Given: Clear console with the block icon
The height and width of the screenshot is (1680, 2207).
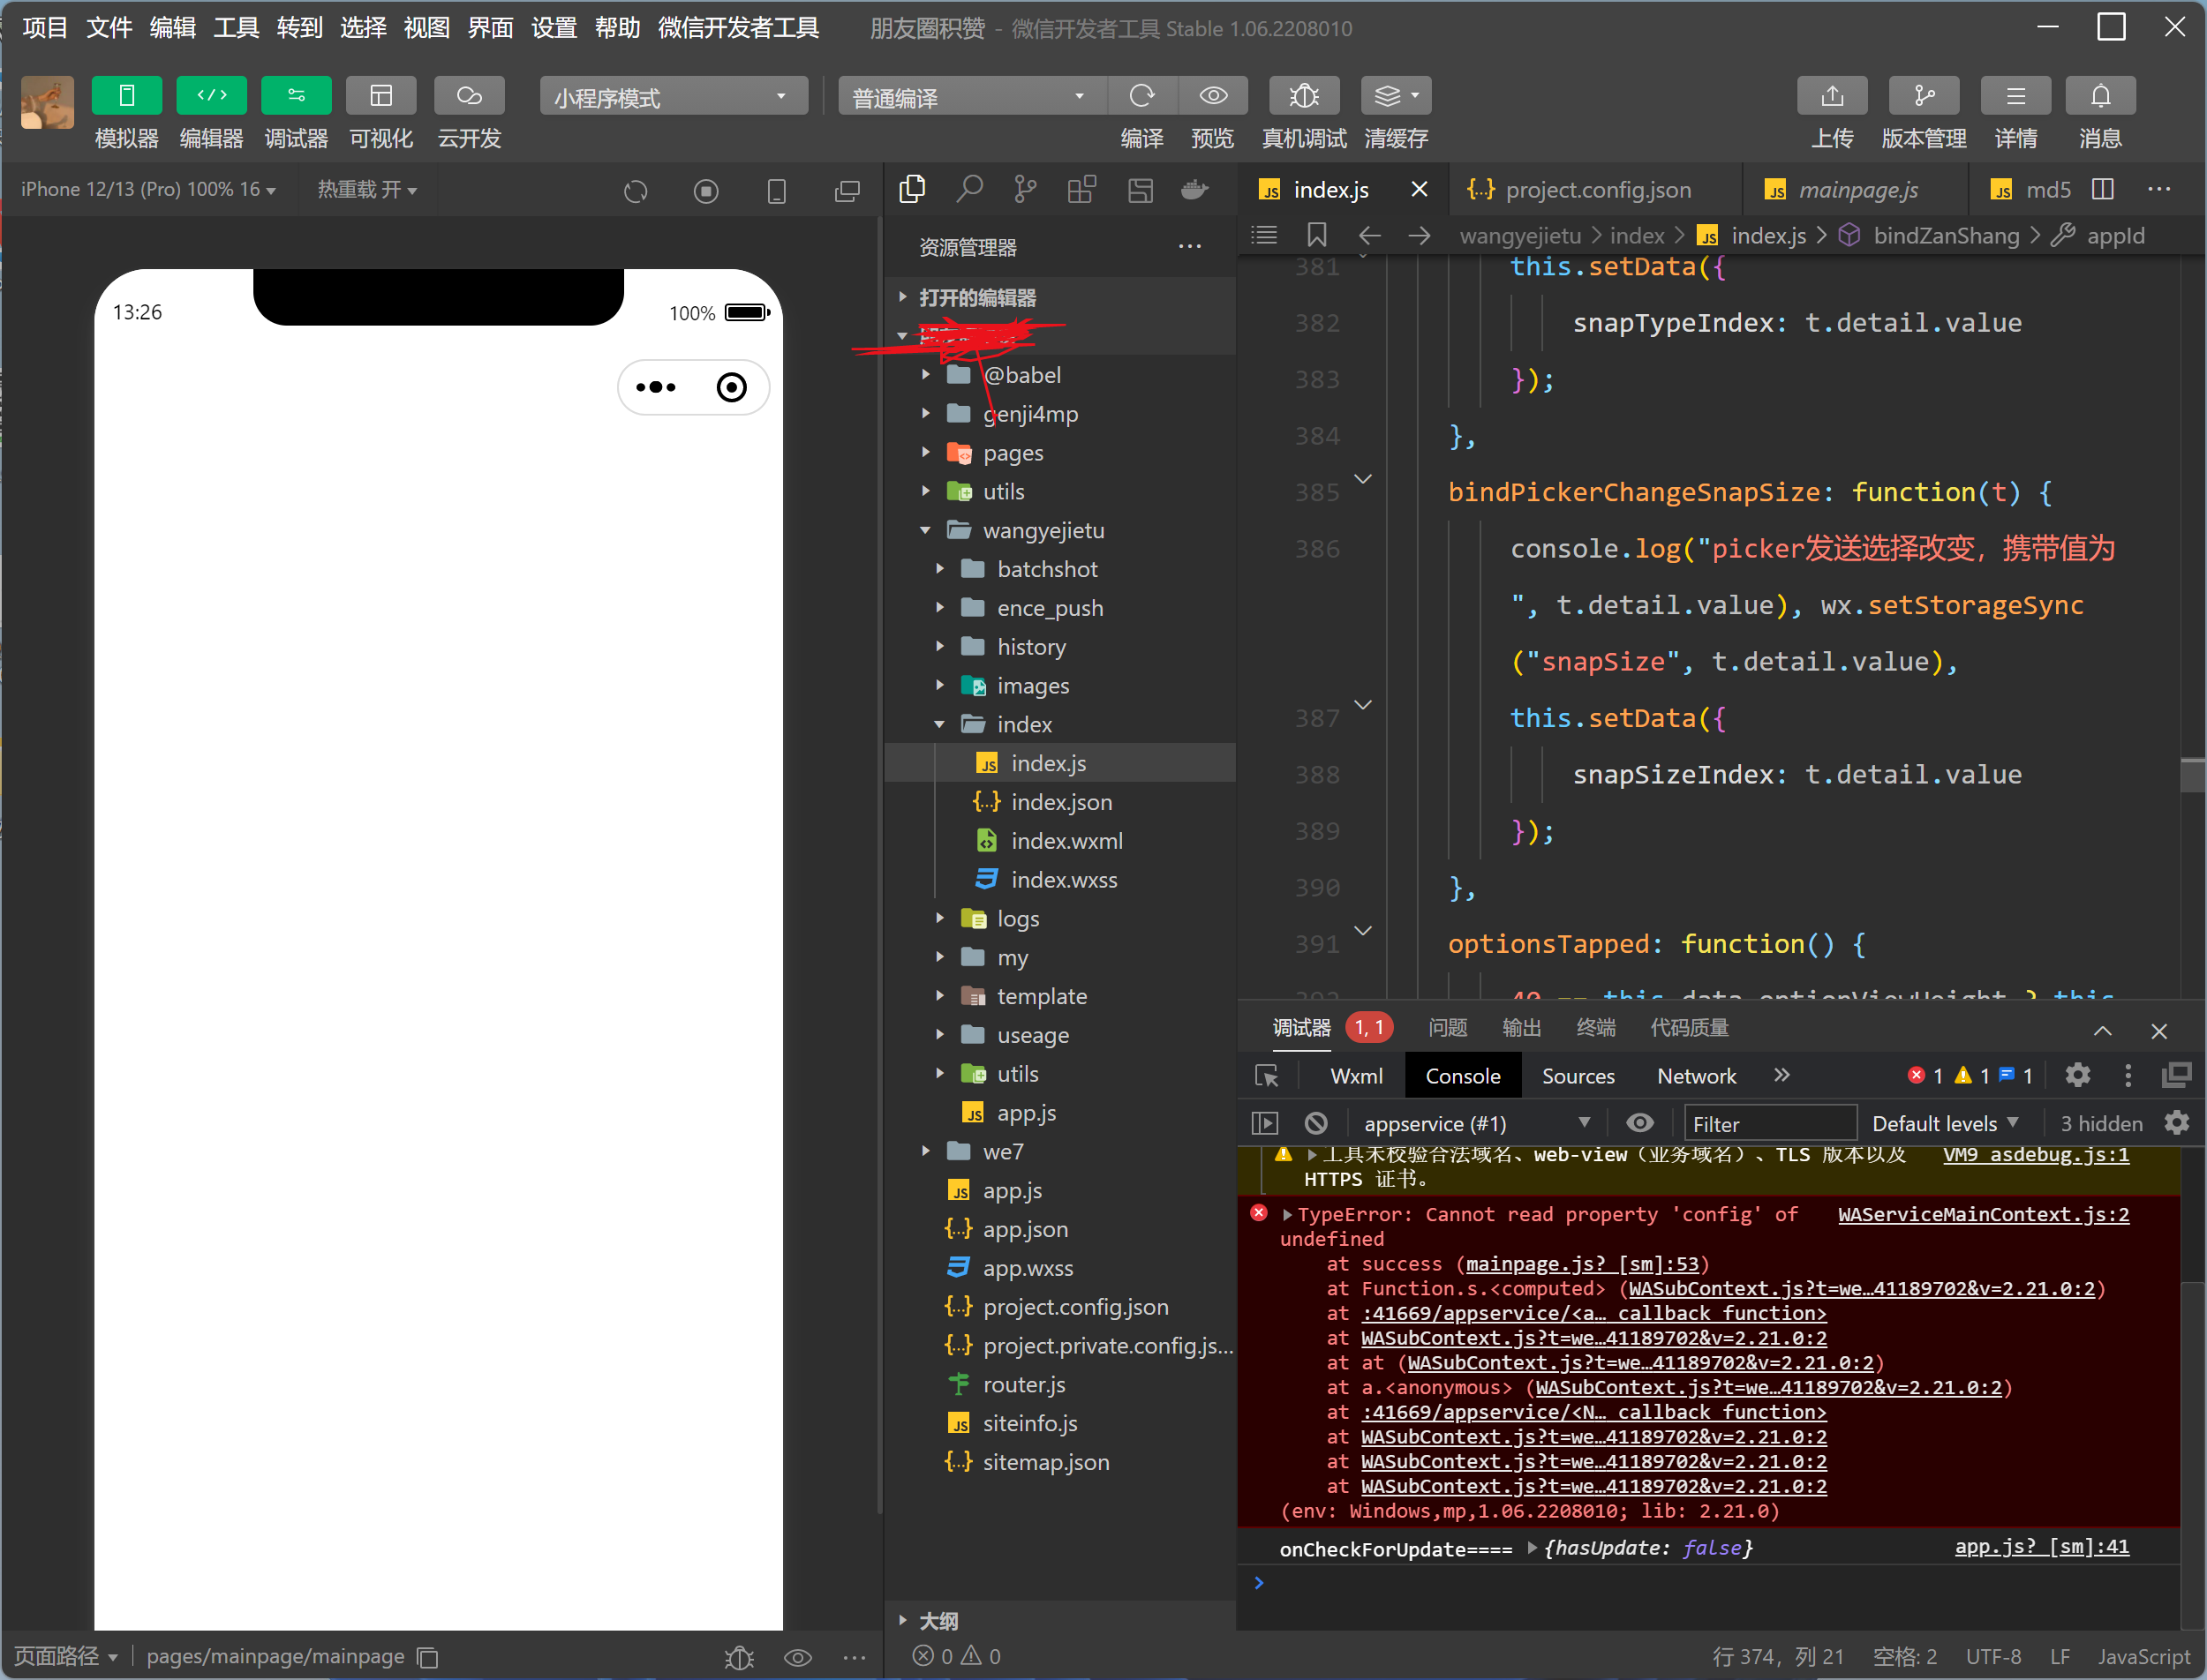Looking at the screenshot, I should pos(1316,1123).
